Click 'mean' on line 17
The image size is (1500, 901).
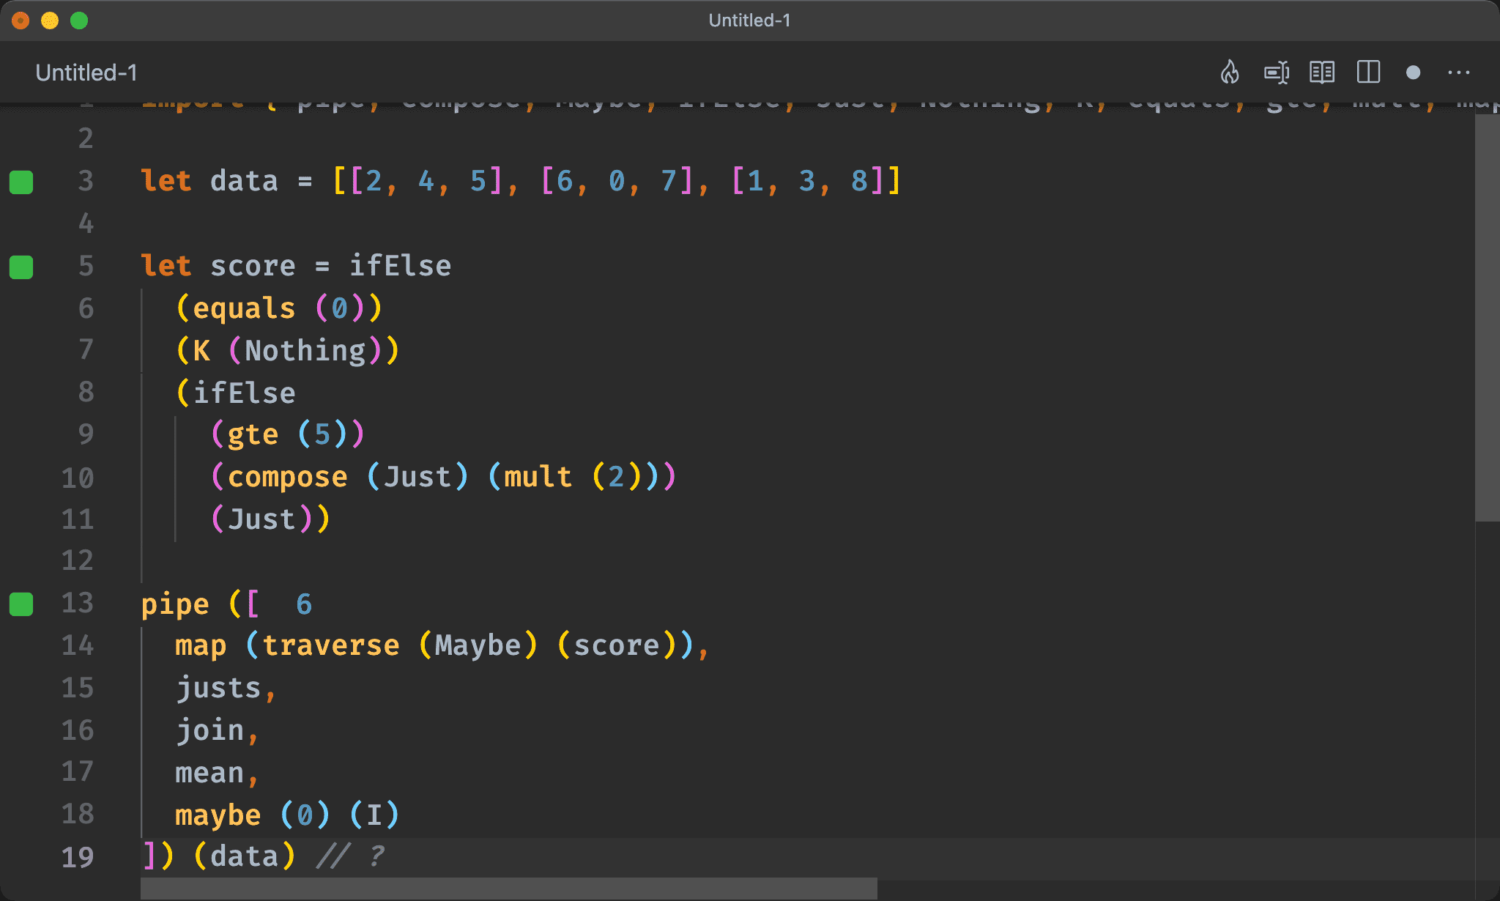(x=209, y=773)
